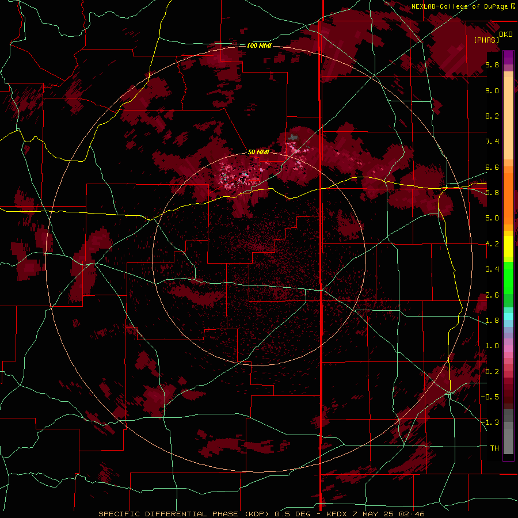Click the "DKD" legend unit label

coord(506,35)
